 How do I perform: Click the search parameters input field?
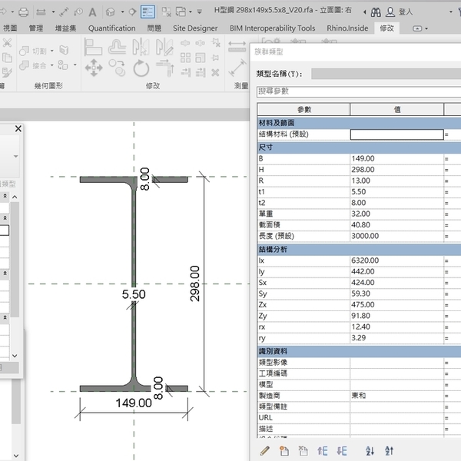pos(357,91)
